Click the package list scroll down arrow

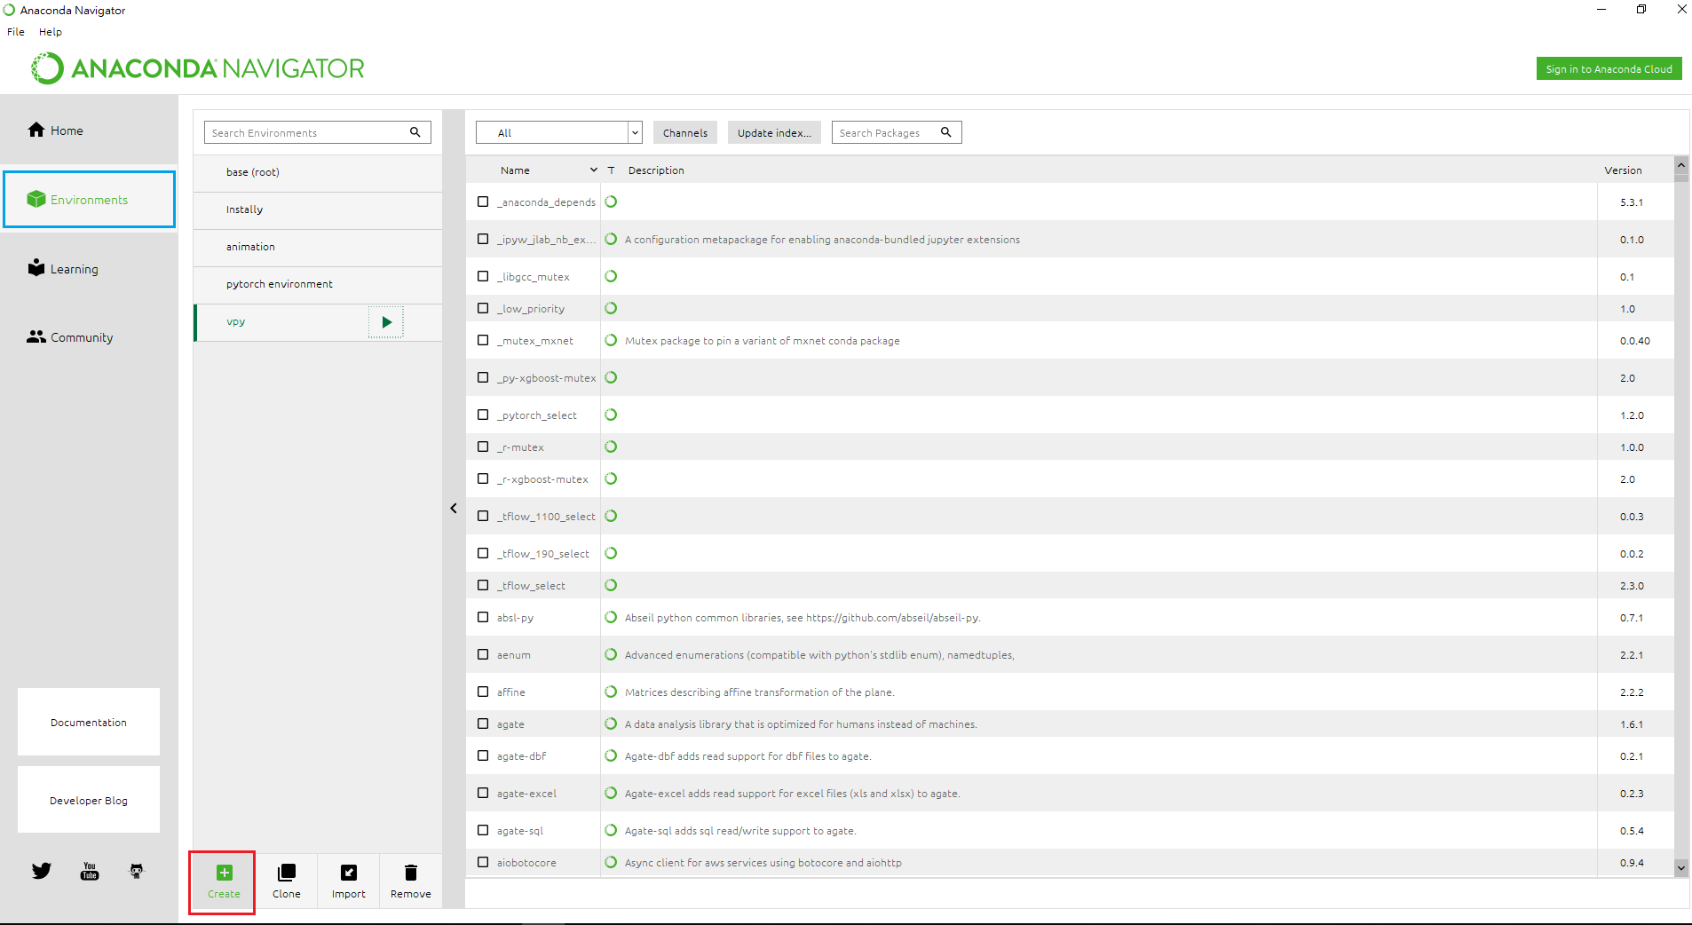pos(1680,867)
